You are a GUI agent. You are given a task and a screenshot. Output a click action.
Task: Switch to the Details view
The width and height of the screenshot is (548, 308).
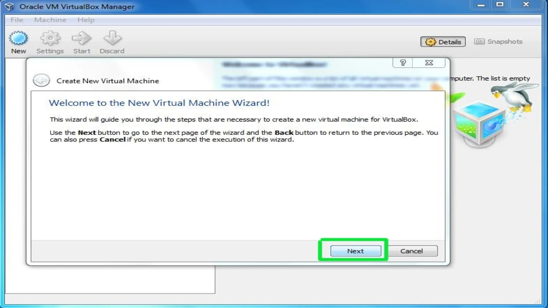pos(443,42)
